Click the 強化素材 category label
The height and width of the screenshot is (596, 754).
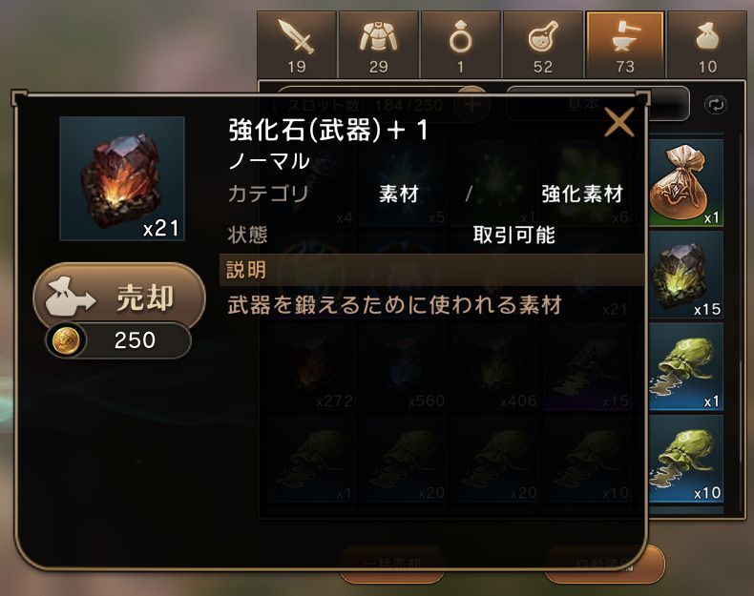582,194
